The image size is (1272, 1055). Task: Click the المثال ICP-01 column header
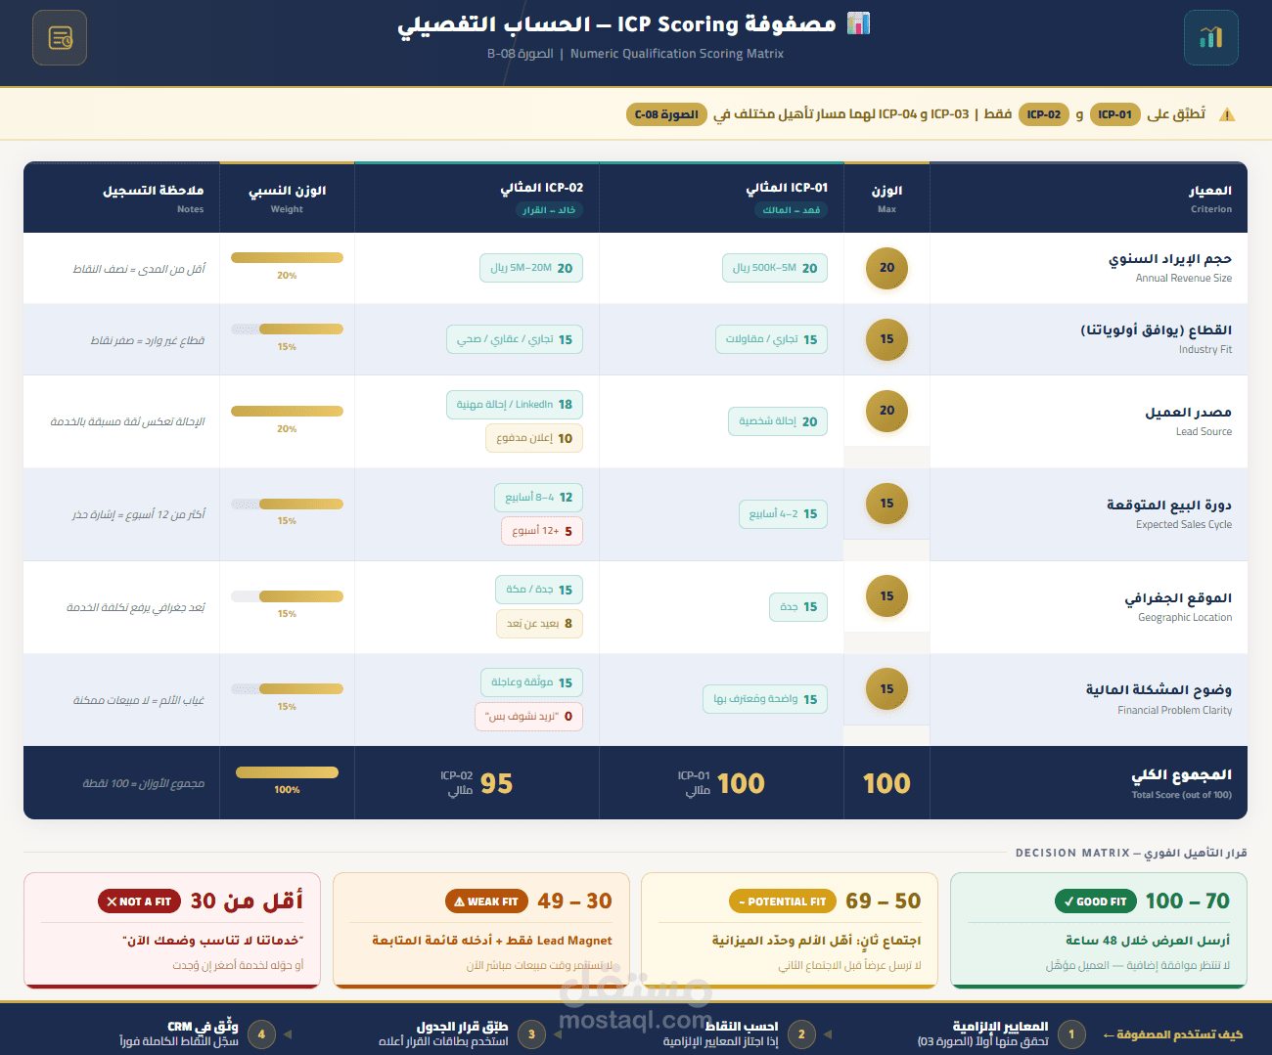point(721,198)
